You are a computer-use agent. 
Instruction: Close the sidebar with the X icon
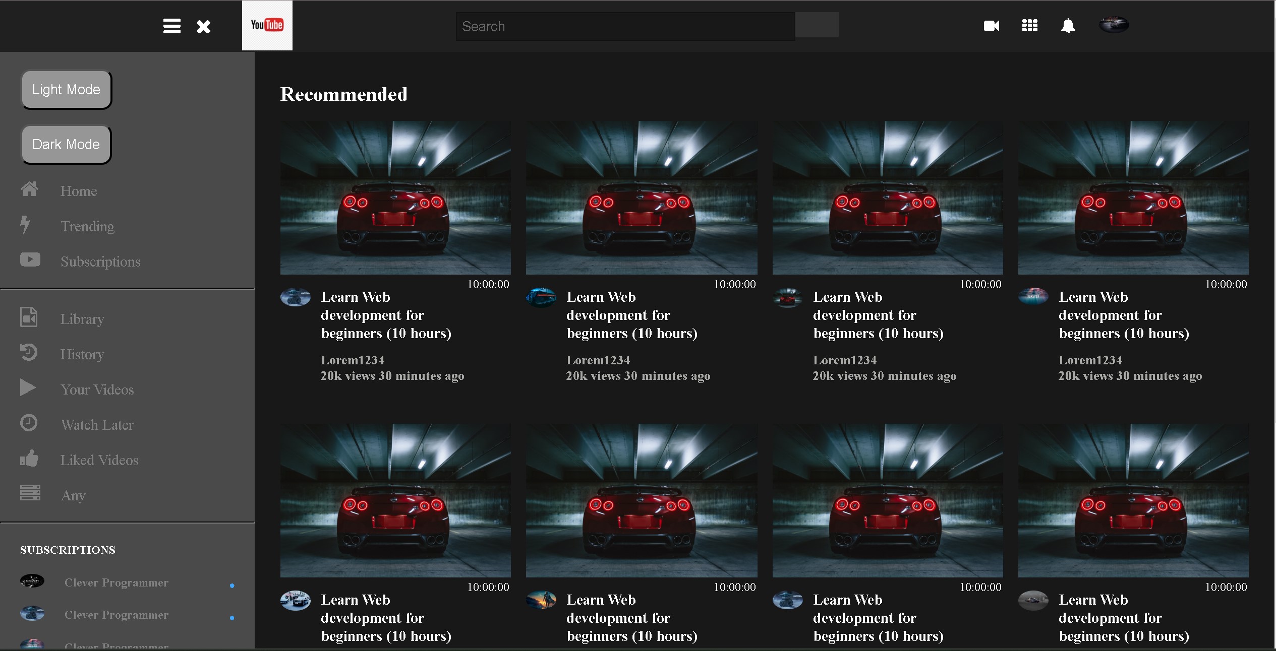(x=203, y=26)
